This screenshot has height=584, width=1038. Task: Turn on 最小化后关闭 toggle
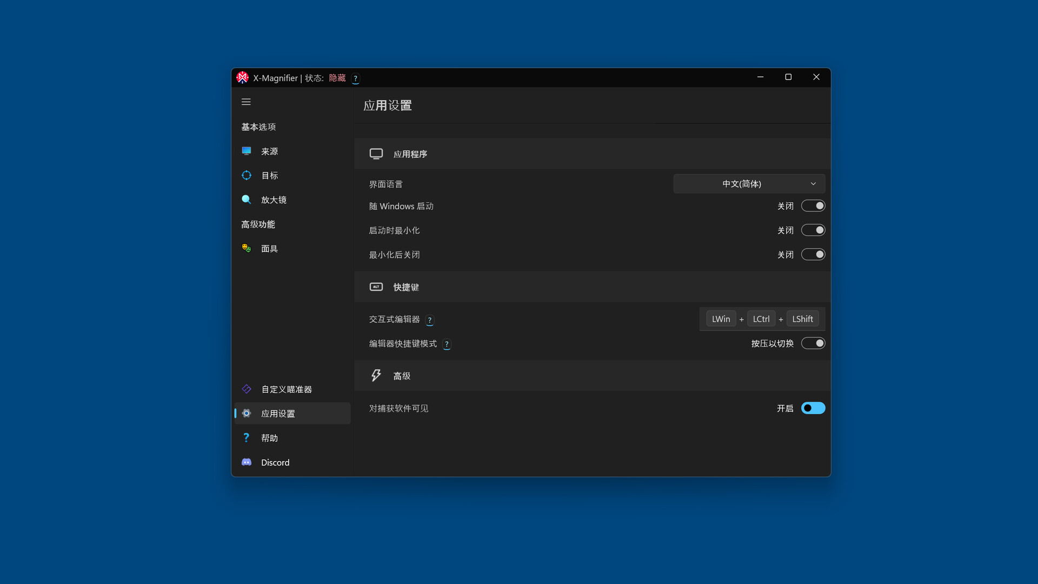[813, 255]
